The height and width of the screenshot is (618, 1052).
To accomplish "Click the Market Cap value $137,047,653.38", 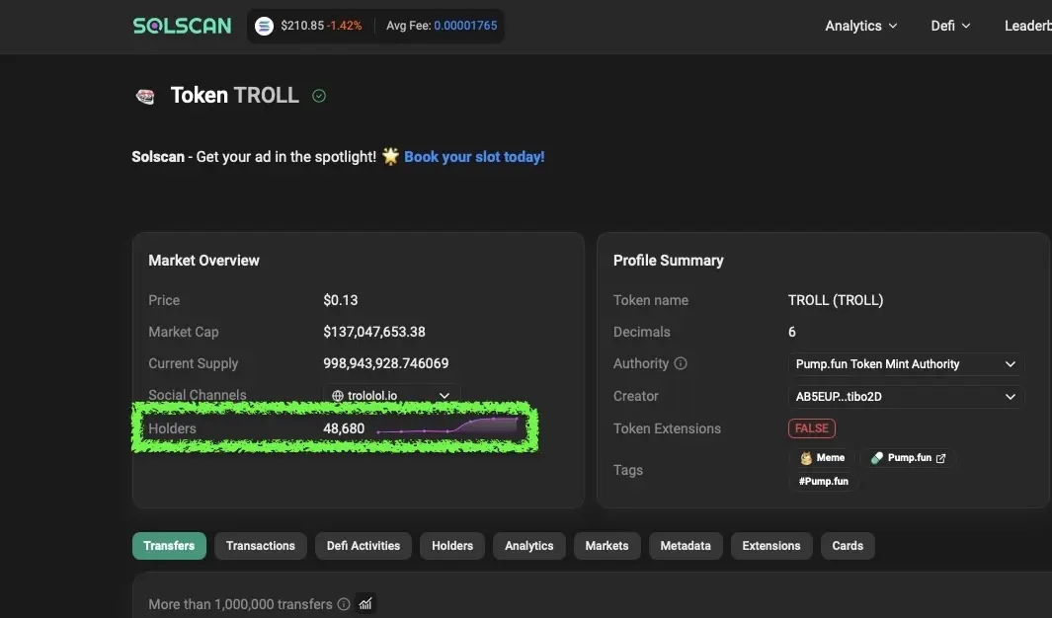I will point(373,332).
